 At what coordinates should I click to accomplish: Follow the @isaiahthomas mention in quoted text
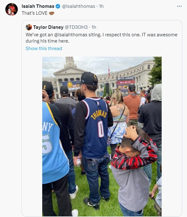(71, 35)
